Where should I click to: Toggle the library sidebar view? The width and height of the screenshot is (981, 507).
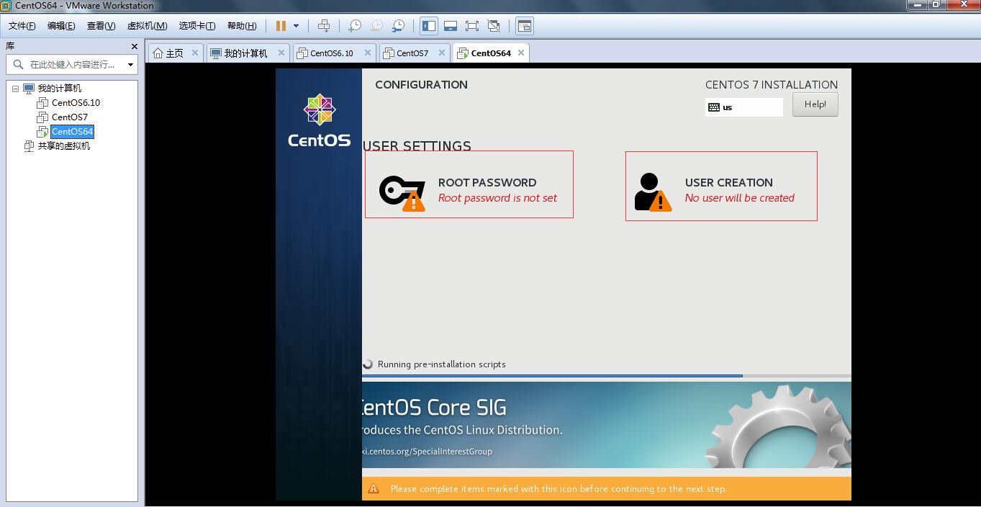point(429,26)
